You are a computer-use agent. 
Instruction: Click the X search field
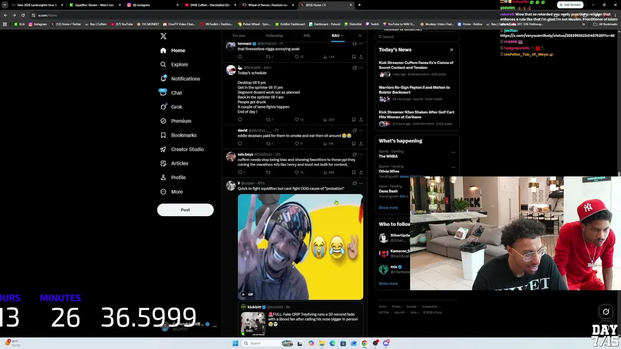[418, 37]
